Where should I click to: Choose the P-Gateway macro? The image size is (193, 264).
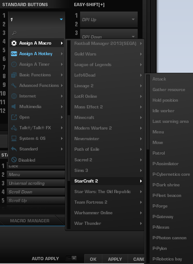coord(163,217)
